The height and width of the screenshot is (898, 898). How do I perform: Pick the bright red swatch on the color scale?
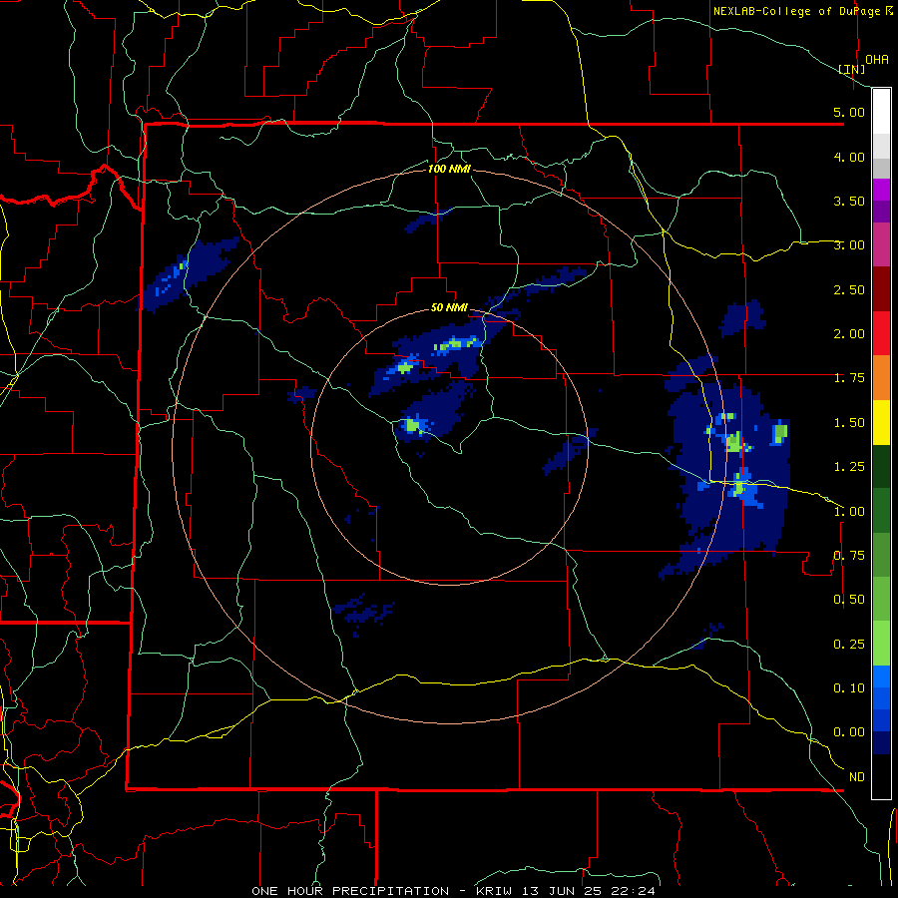coord(881,334)
